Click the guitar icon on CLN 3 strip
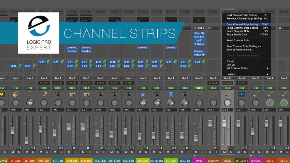Screen dimensions: 290x163 pyautogui.click(x=284, y=94)
